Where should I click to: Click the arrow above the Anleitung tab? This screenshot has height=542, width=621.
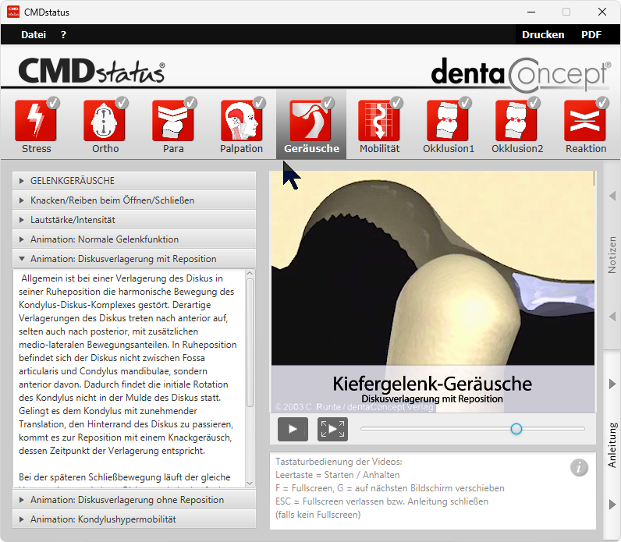point(612,384)
